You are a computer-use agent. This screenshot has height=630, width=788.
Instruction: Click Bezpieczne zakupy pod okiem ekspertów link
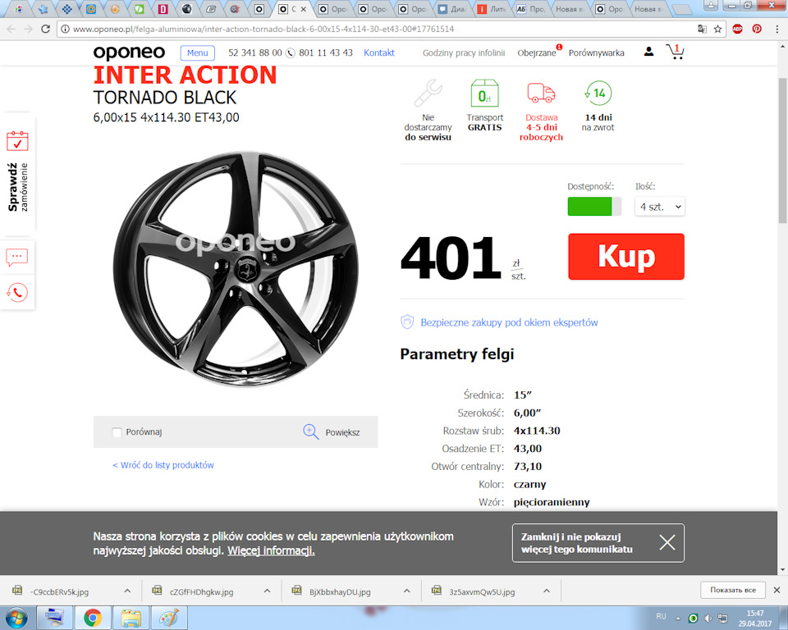(x=509, y=322)
